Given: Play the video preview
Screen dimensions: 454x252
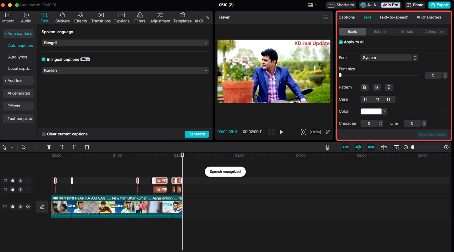Looking at the screenshot, I should [281, 132].
